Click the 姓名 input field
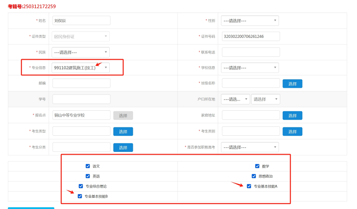 pos(81,21)
